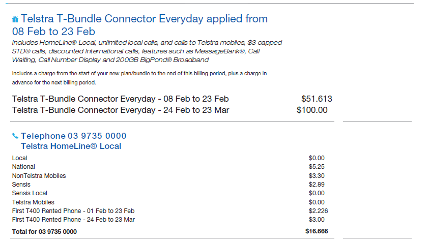
Task: Click the $100.00 bundle charge amount
Action: 312,110
